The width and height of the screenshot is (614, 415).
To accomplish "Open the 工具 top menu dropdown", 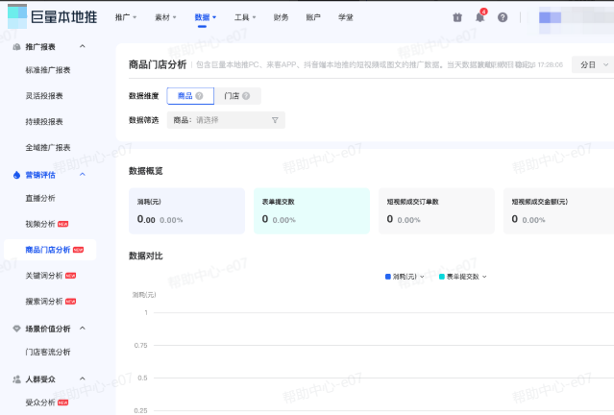I will (245, 17).
